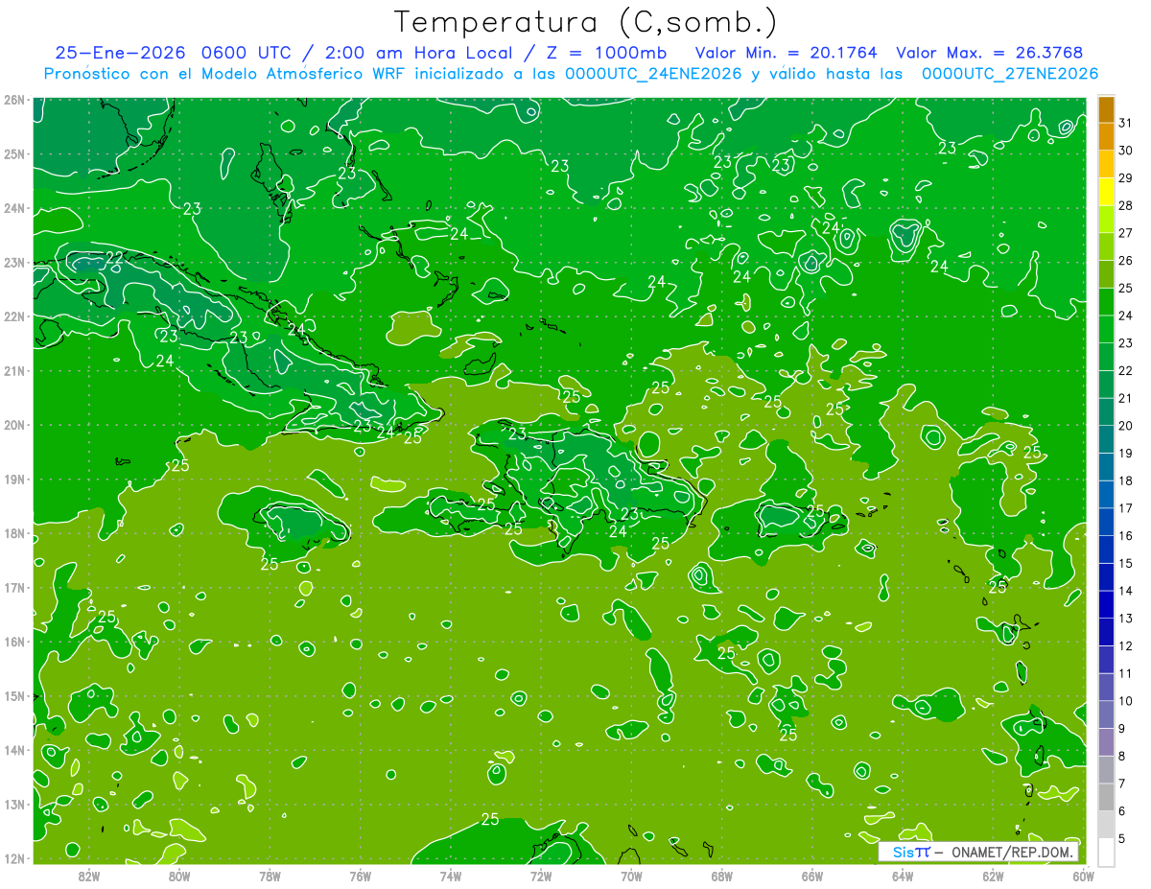Viewport: 1151px width, 889px height.
Task: Click the 76W longitude axis label
Action: coord(361,875)
